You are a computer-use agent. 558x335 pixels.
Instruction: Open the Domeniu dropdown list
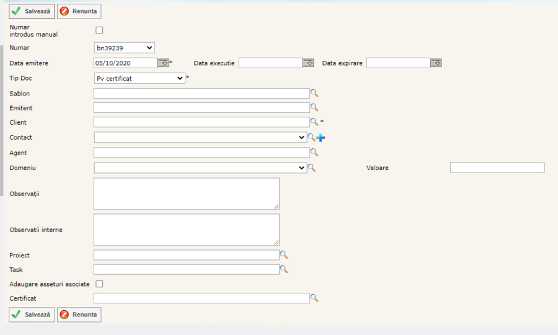pos(200,167)
